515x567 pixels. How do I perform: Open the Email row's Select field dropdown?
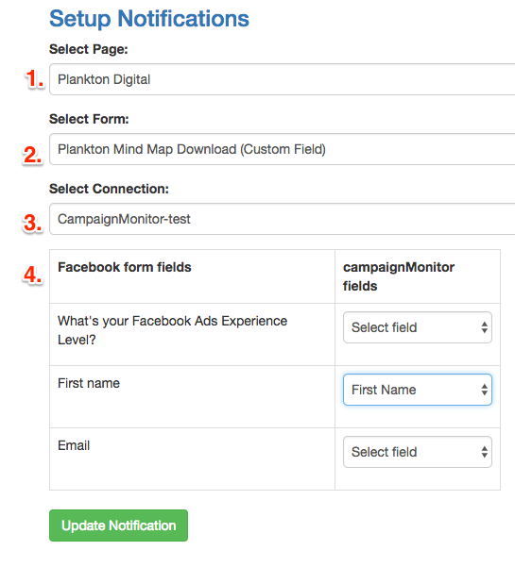[418, 452]
